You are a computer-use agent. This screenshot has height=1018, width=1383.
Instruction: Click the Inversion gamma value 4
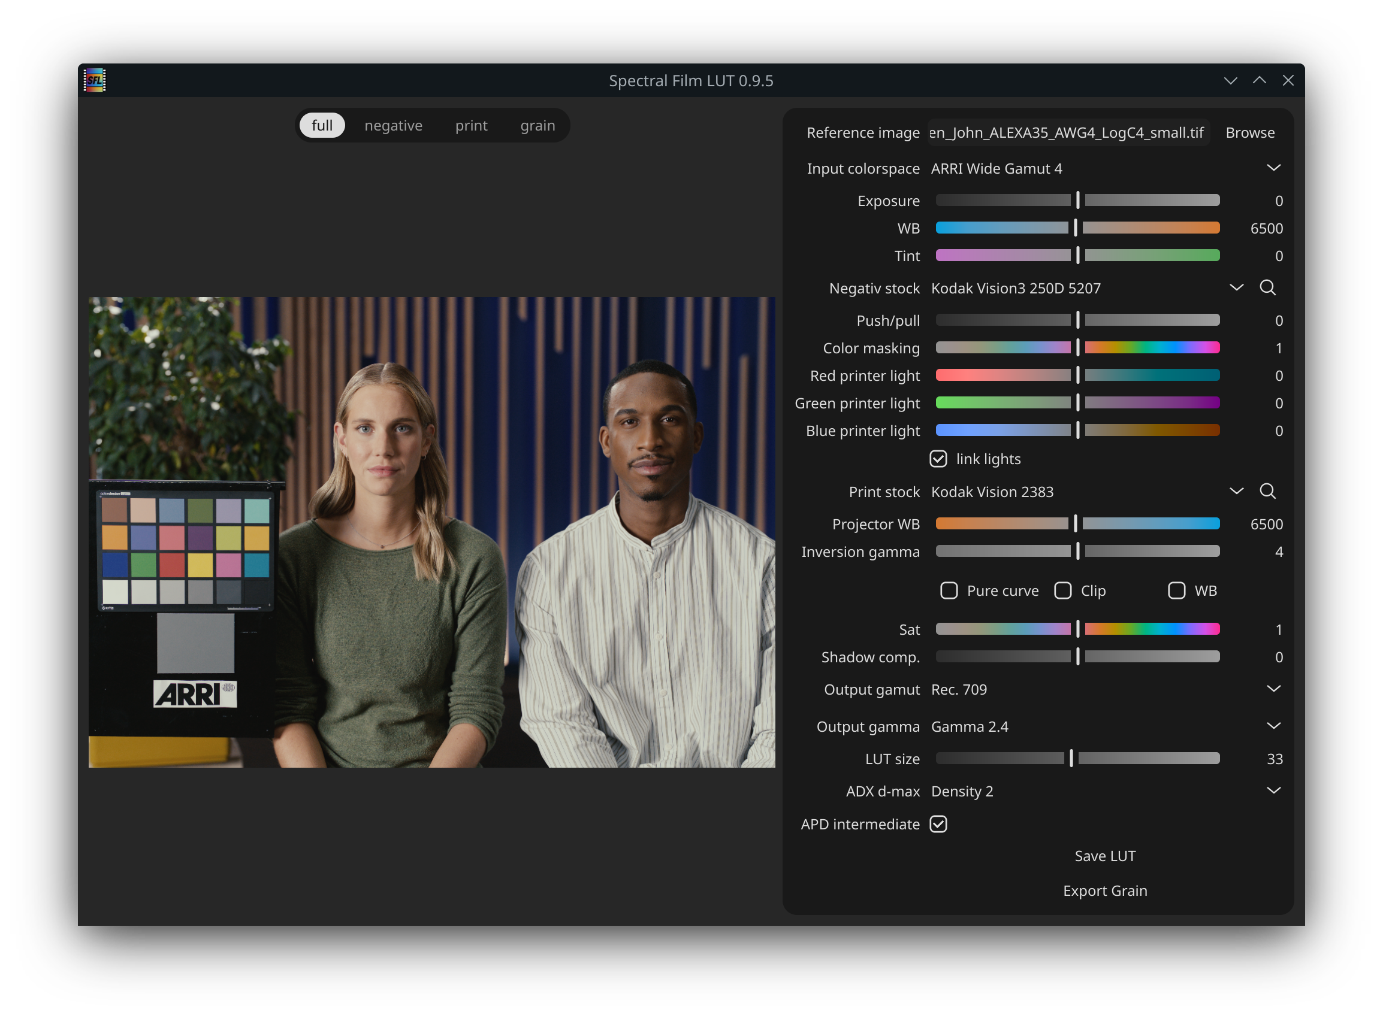(1278, 552)
